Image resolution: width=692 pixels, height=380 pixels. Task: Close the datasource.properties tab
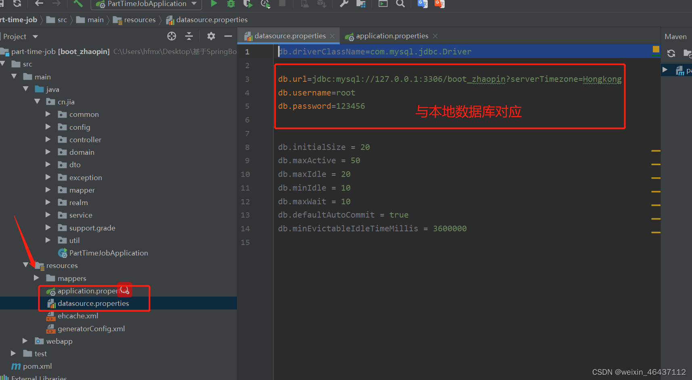point(332,36)
